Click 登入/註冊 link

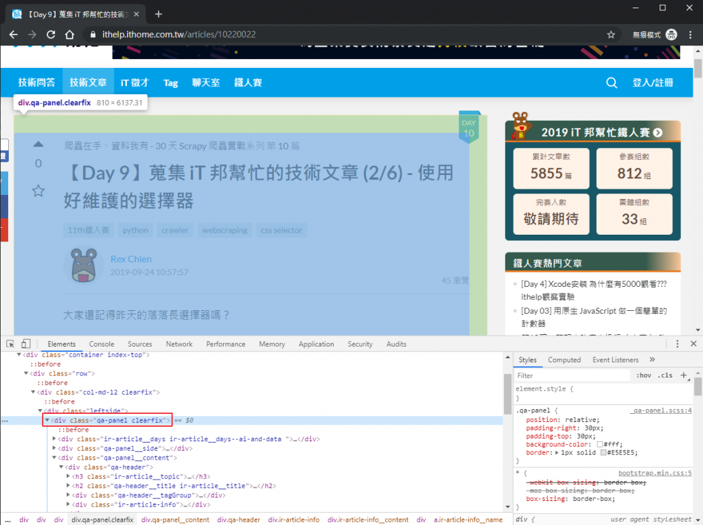point(652,82)
